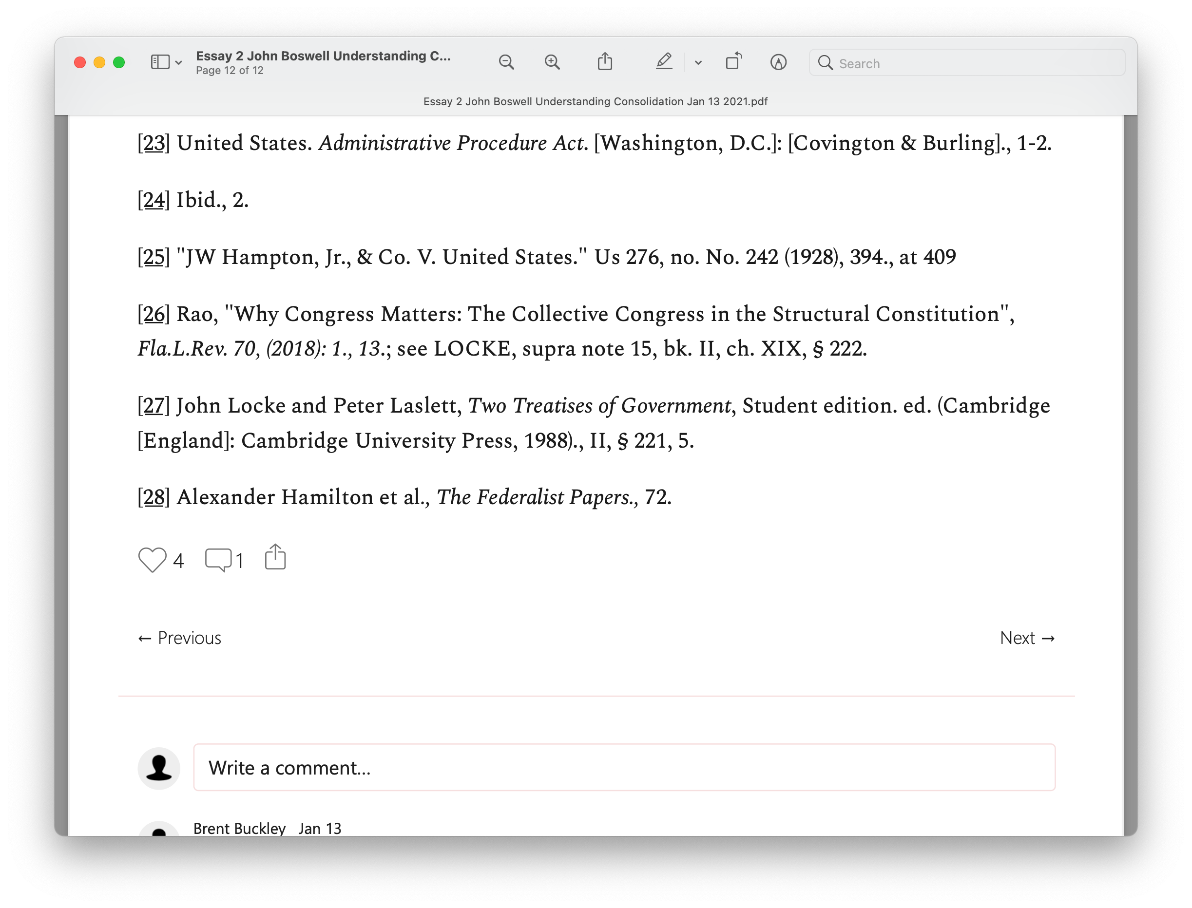The image size is (1192, 908).
Task: Click the 'Page 12 of 12' indicator
Action: (229, 70)
